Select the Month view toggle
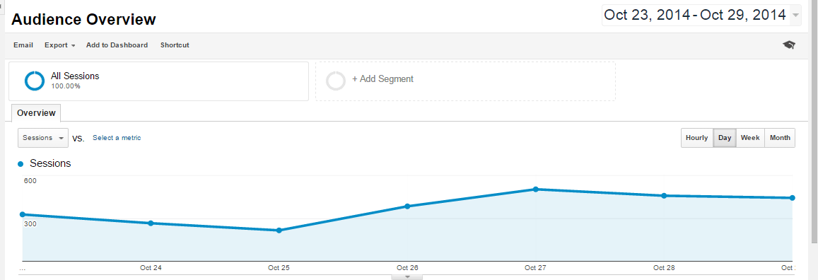The image size is (818, 280). point(780,138)
